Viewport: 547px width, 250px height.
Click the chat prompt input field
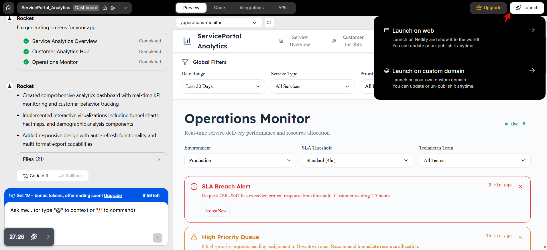coord(86,218)
